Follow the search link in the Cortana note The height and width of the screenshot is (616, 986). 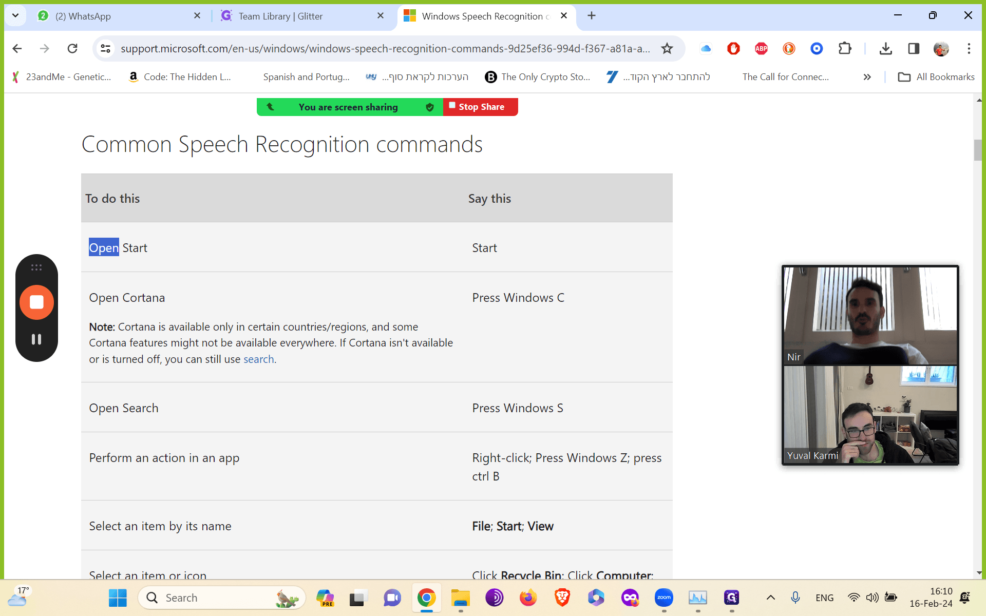pyautogui.click(x=259, y=359)
